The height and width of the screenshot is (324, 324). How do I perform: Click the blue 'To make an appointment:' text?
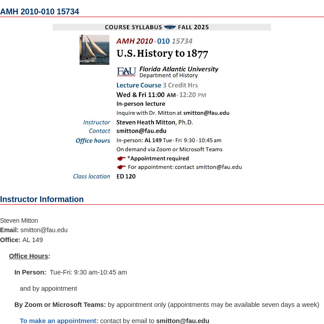(59, 321)
